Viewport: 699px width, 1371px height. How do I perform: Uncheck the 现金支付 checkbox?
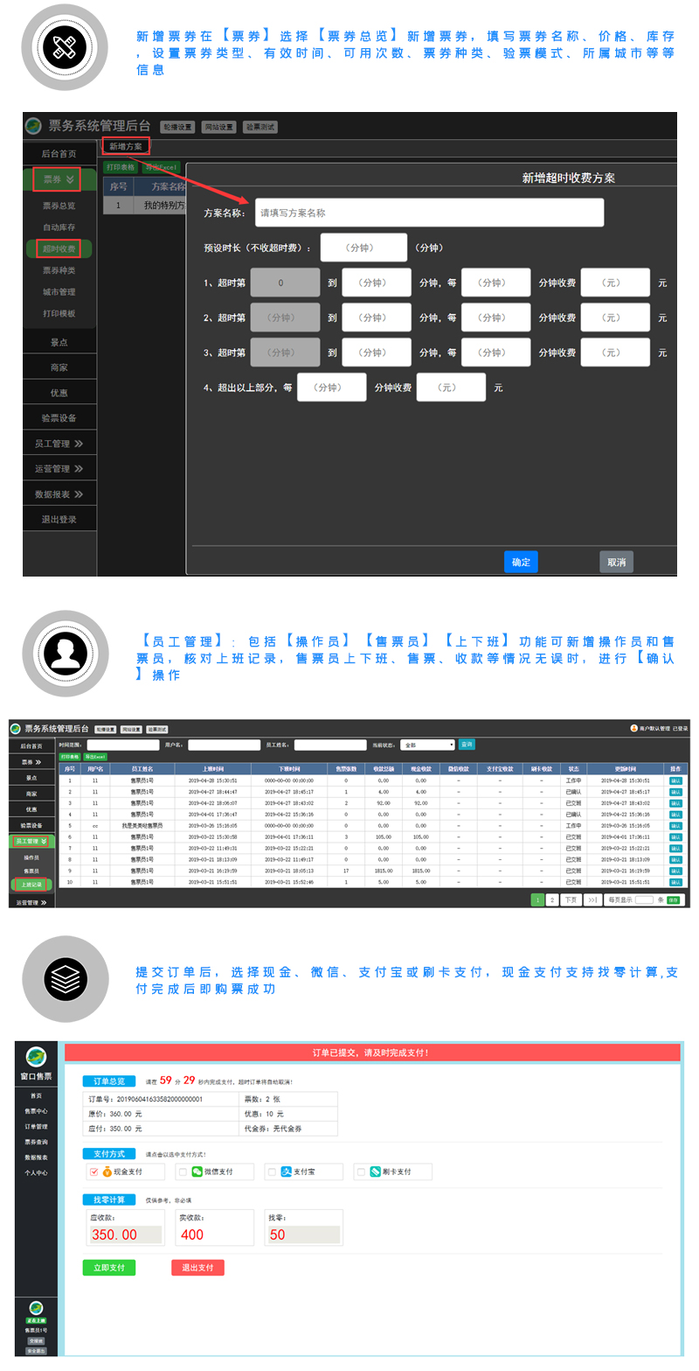pyautogui.click(x=93, y=1172)
